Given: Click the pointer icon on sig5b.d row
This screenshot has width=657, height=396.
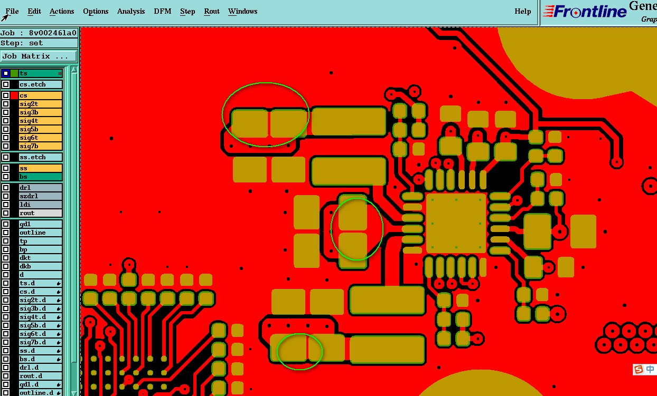Looking at the screenshot, I should pyautogui.click(x=59, y=325).
